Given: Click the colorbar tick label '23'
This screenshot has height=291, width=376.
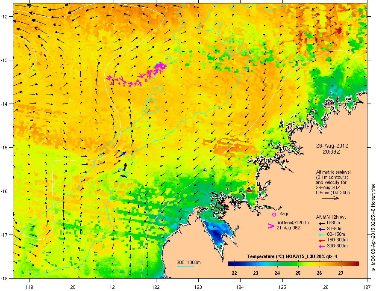Looking at the screenshot, I should [256, 273].
